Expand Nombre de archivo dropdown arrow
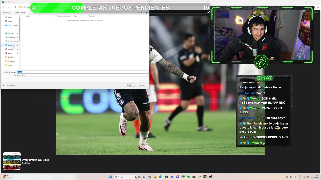 tap(147, 72)
